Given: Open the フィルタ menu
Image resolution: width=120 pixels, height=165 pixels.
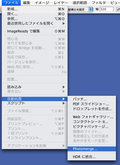Looking at the screenshot, I should click(99, 3).
